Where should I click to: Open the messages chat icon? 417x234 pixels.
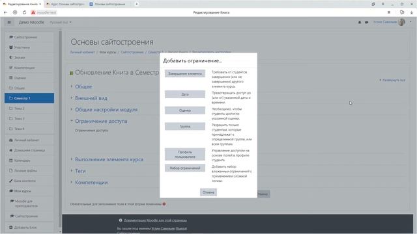(366, 22)
